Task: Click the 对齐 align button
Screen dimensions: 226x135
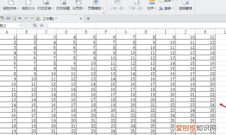Action: pyautogui.click(x=152, y=5)
